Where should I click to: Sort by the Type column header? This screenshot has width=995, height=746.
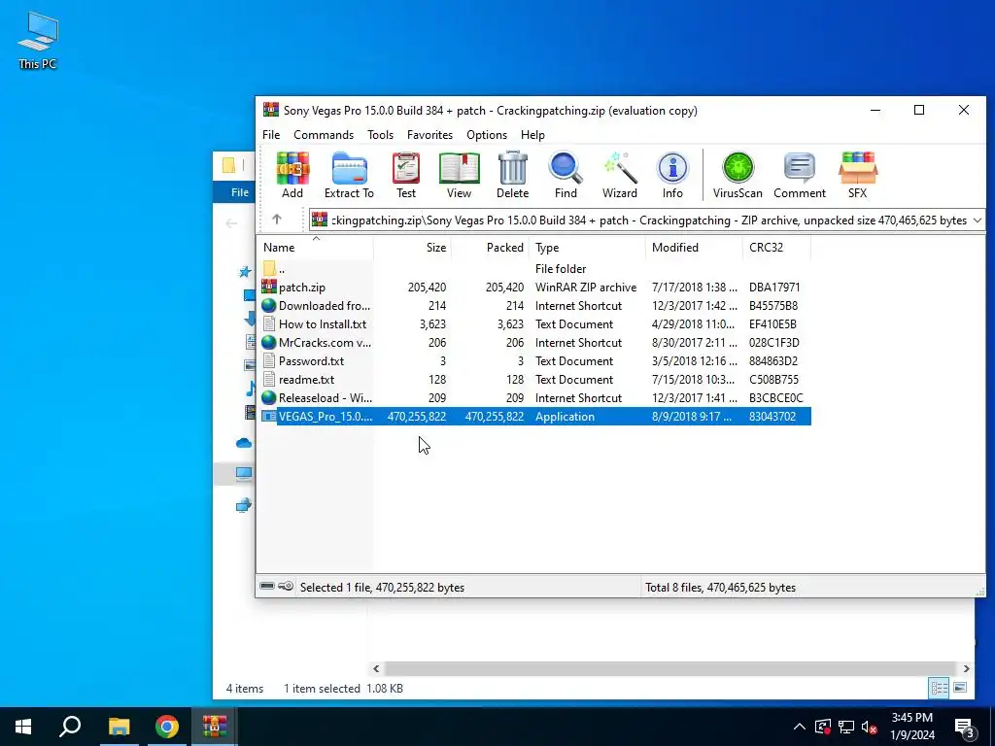pyautogui.click(x=587, y=248)
